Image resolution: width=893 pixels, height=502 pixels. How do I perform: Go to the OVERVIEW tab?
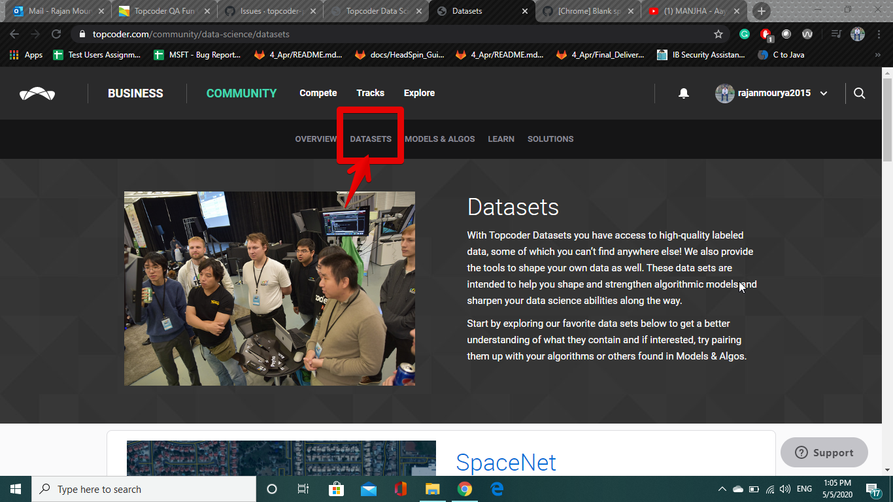coord(316,139)
